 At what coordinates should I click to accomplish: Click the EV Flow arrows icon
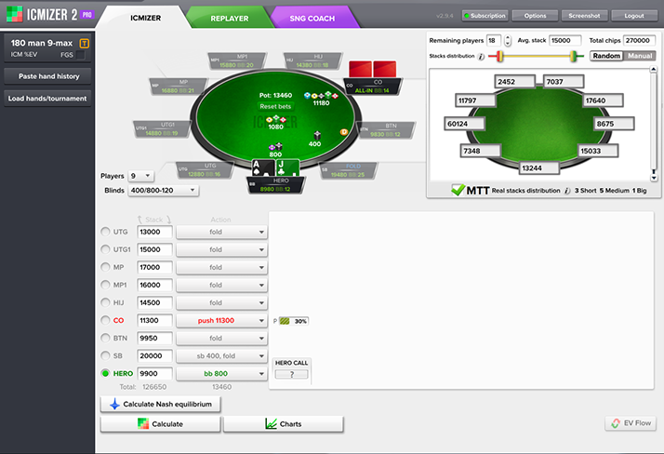click(616, 423)
